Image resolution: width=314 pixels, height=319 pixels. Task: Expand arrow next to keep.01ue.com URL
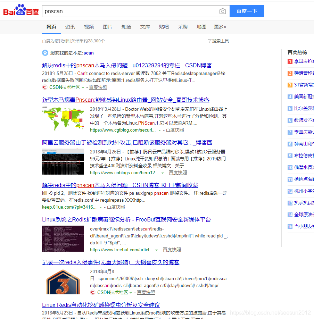point(101,208)
